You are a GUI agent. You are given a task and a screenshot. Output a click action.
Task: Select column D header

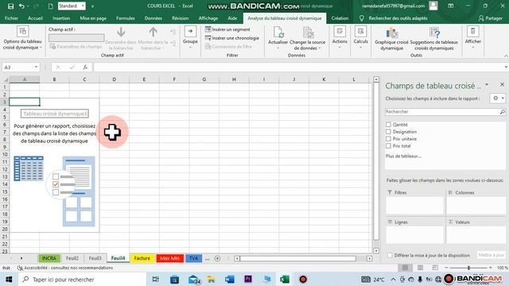point(115,79)
